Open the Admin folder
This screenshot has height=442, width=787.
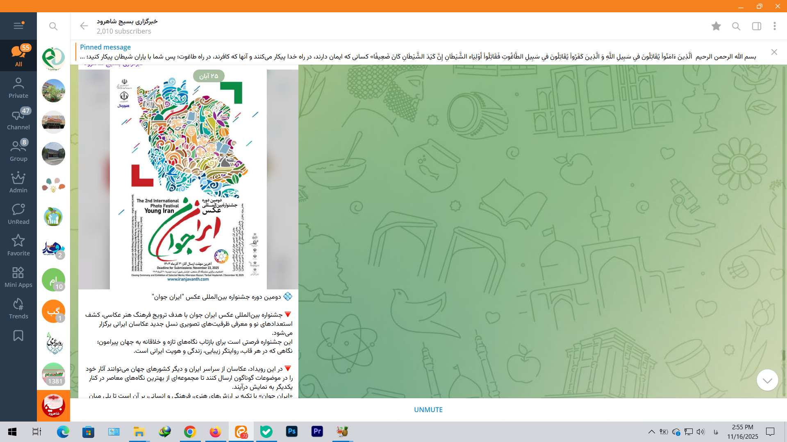point(18,183)
